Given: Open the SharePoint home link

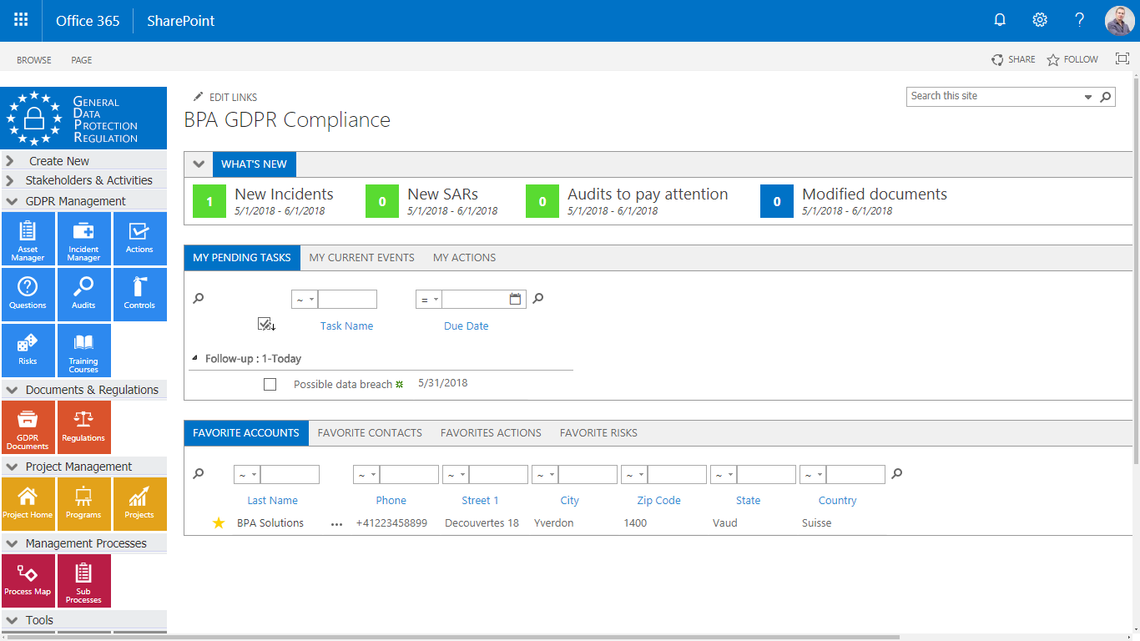Looking at the screenshot, I should [x=181, y=21].
